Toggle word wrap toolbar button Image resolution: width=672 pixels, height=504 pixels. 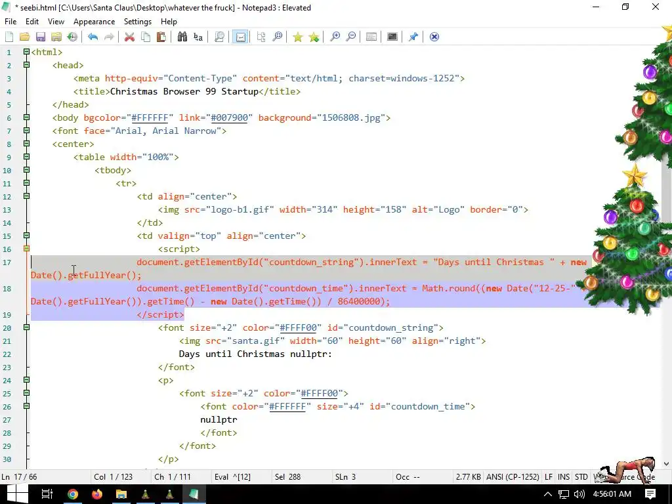pyautogui.click(x=240, y=37)
